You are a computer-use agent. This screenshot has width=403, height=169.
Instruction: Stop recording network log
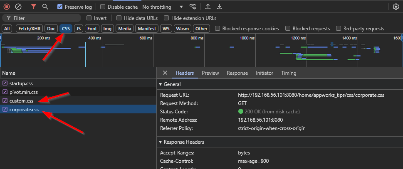(7, 7)
